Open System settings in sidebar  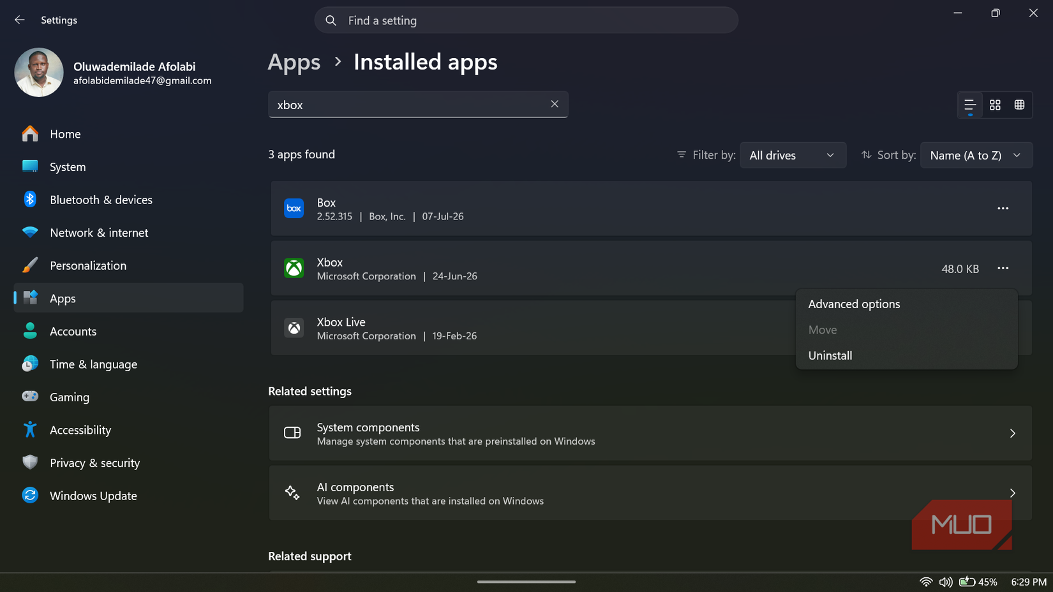128,166
